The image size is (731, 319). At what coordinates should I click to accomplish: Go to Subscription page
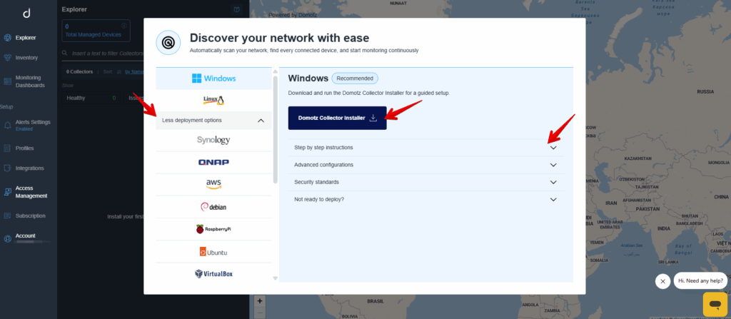[x=30, y=216]
